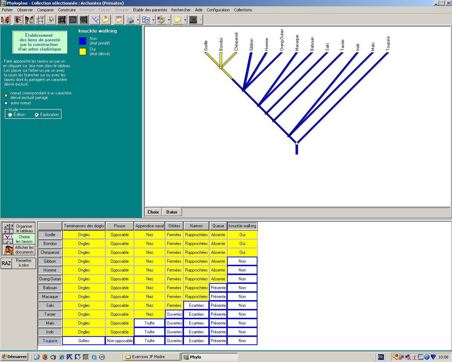This screenshot has height=362, width=452.
Task: Click the horse icon for Afficher les documents
Action: pos(8,250)
